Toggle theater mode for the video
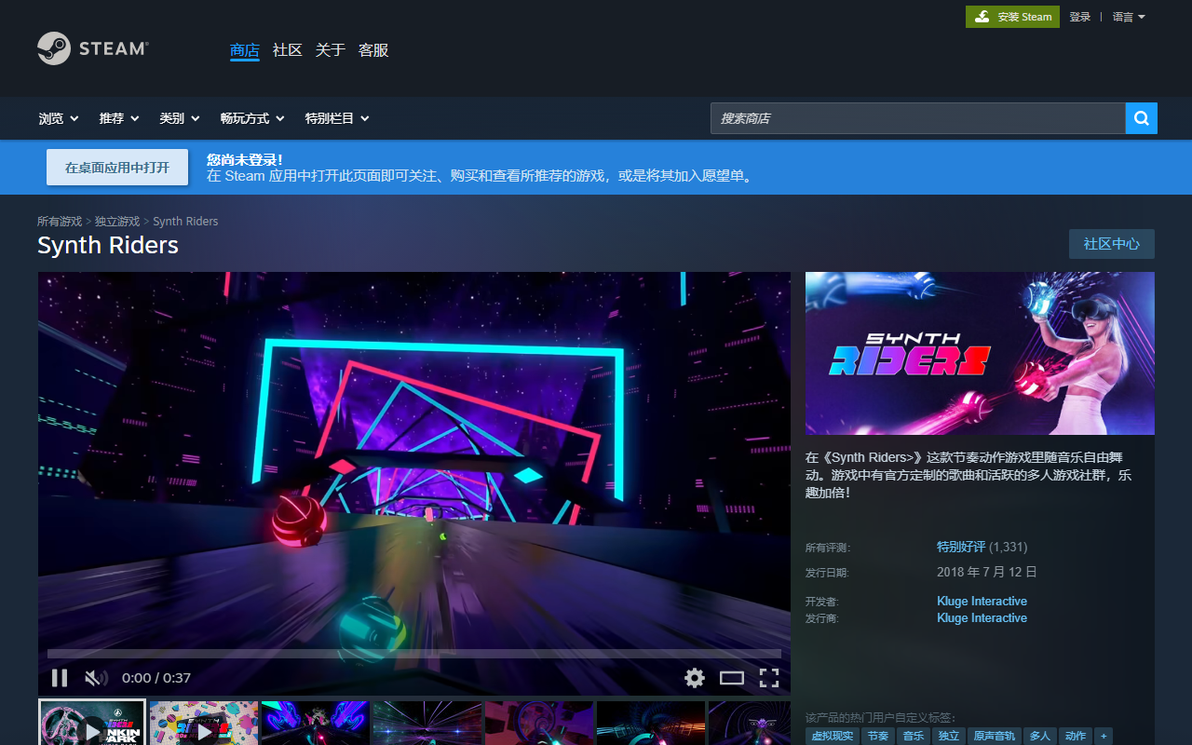This screenshot has width=1192, height=745. (732, 678)
